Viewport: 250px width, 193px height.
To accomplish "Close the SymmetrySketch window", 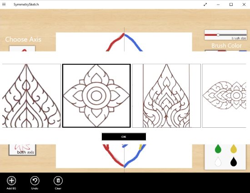I will click(x=244, y=5).
